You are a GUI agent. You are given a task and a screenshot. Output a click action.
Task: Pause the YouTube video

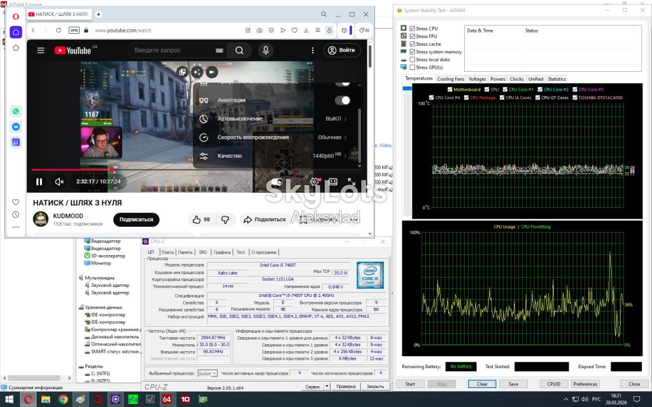coord(39,181)
